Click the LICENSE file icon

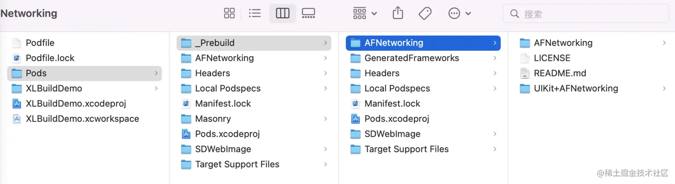[525, 58]
